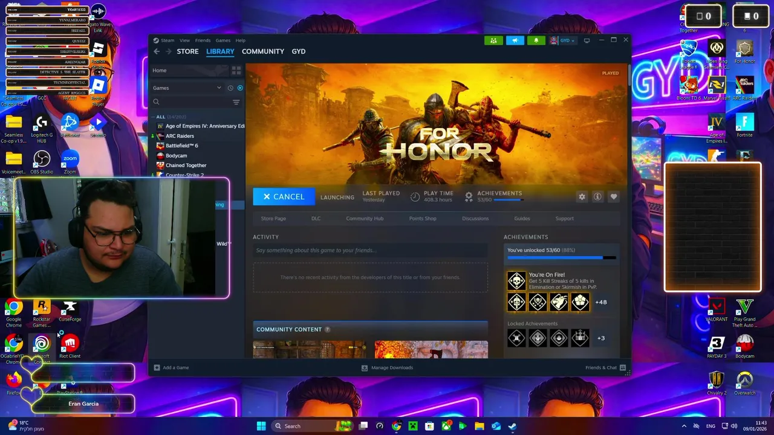This screenshot has width=774, height=435.
Task: Cancel the For Honor launch
Action: tap(284, 196)
